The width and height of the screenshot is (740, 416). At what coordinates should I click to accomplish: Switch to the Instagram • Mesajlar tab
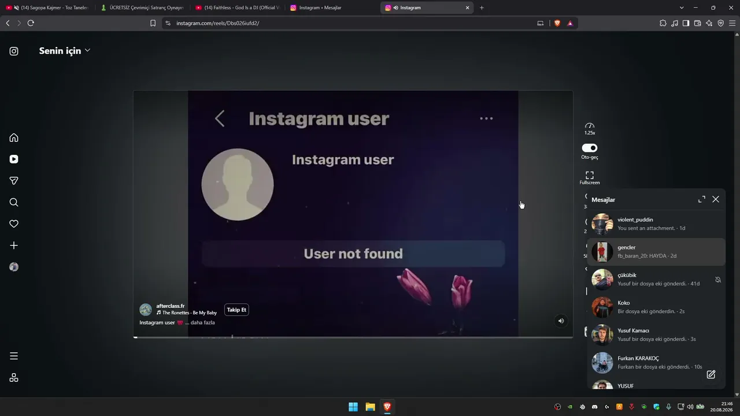tap(332, 8)
